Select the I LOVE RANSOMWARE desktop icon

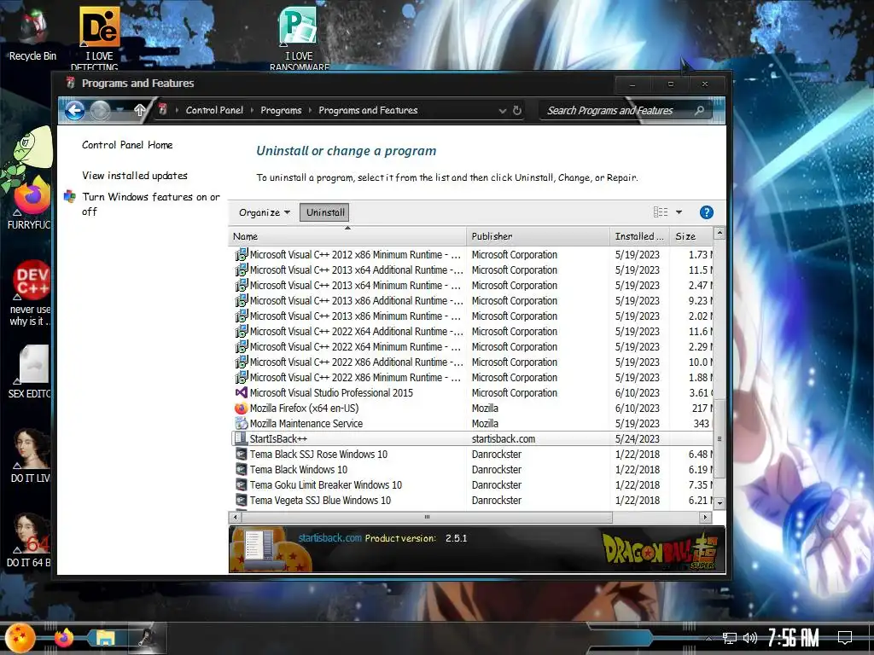click(299, 38)
